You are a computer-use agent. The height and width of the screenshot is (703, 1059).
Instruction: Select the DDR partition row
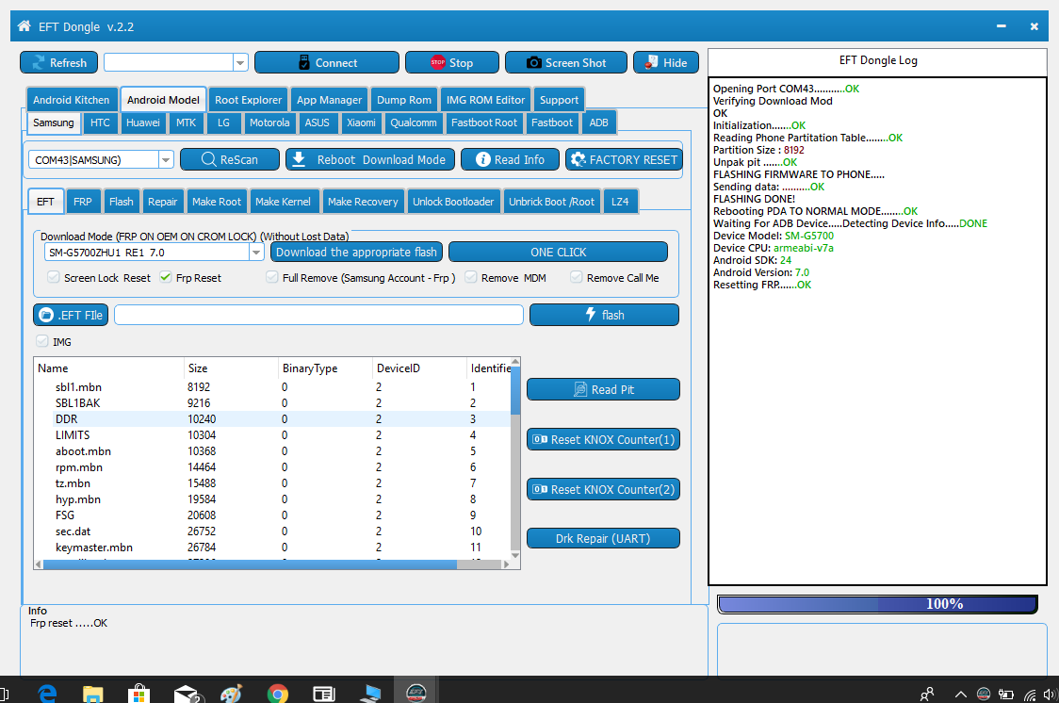point(272,418)
